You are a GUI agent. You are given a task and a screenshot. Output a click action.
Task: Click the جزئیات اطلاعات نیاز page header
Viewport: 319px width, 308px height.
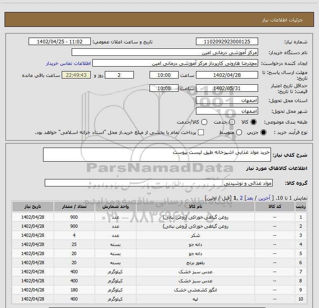coord(283,20)
